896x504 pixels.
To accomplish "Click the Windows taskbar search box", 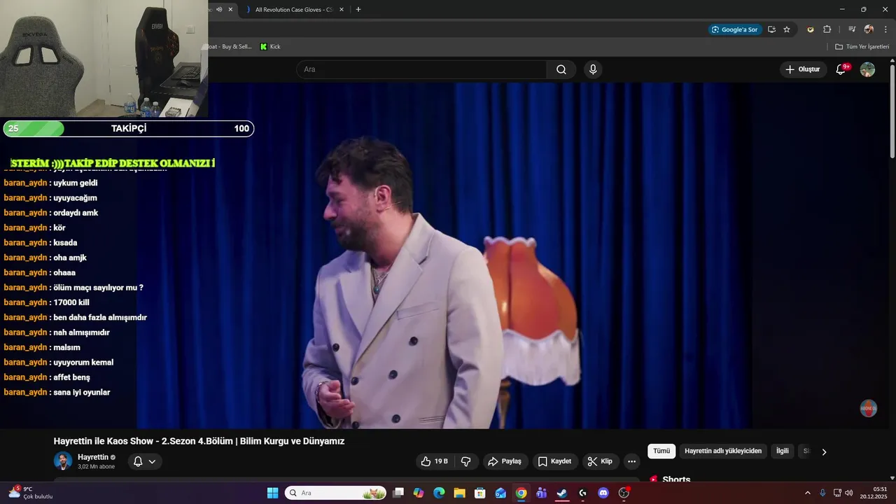I will click(336, 493).
